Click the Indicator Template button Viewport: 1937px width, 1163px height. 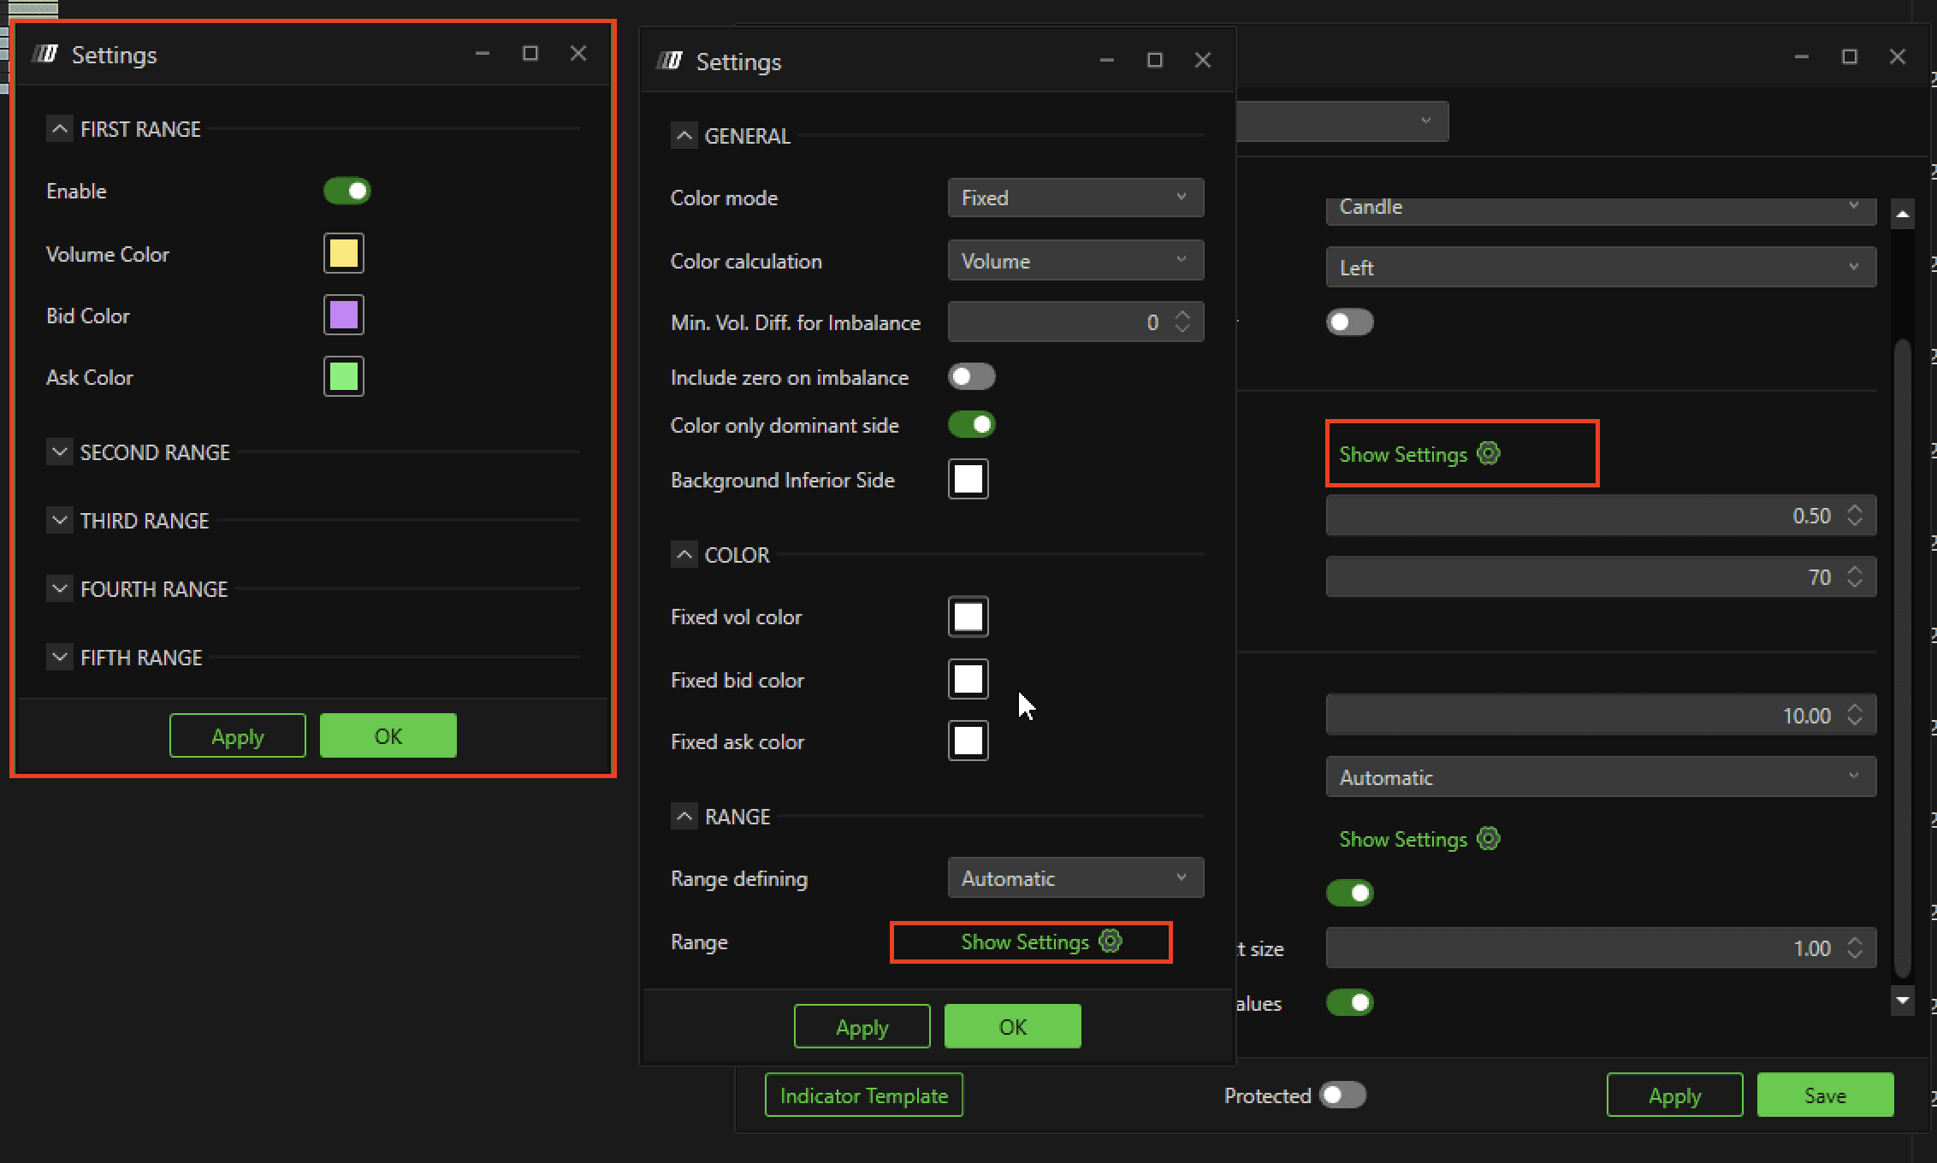863,1095
